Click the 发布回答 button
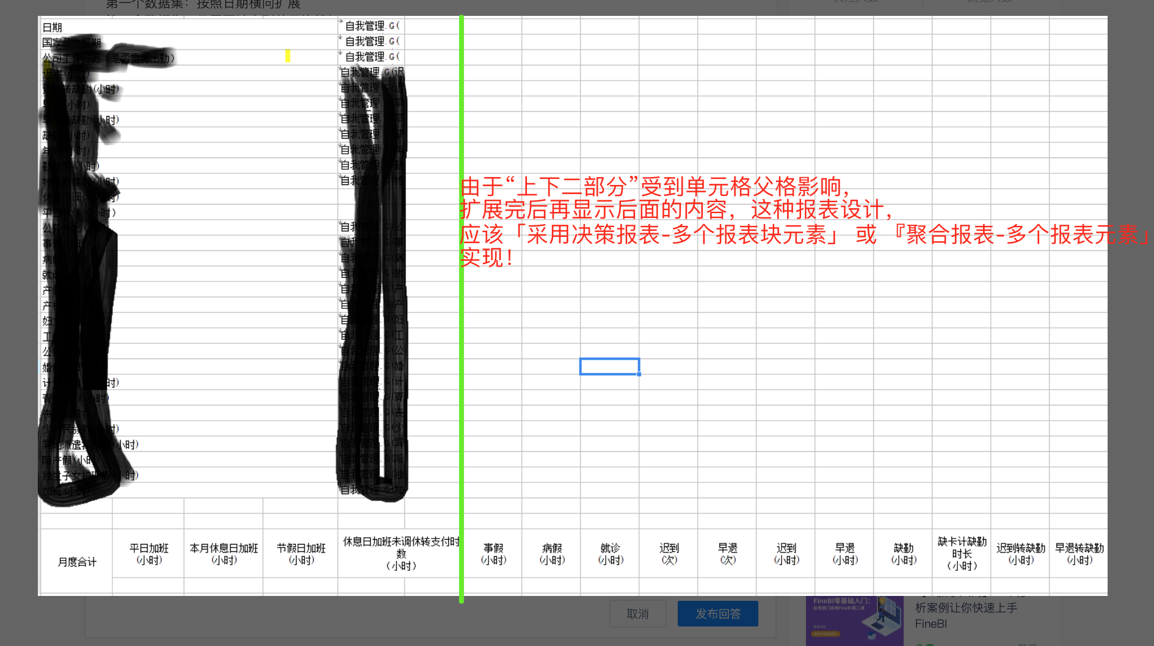Viewport: 1154px width, 646px height. [717, 614]
